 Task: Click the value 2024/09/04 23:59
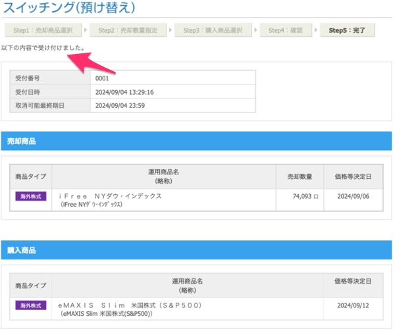tap(120, 105)
